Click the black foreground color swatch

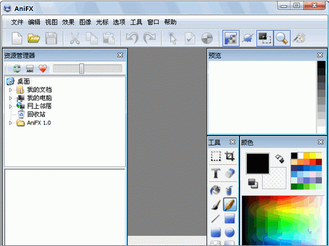pyautogui.click(x=258, y=164)
